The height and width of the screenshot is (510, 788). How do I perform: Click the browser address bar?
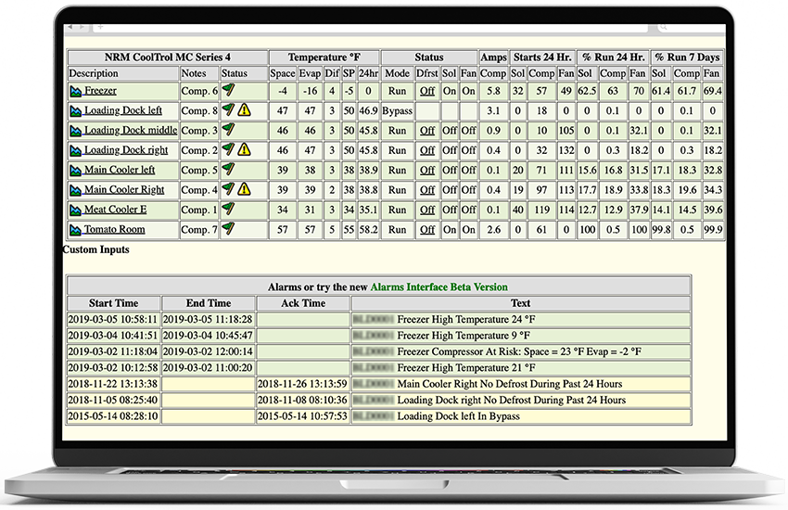pyautogui.click(x=371, y=27)
